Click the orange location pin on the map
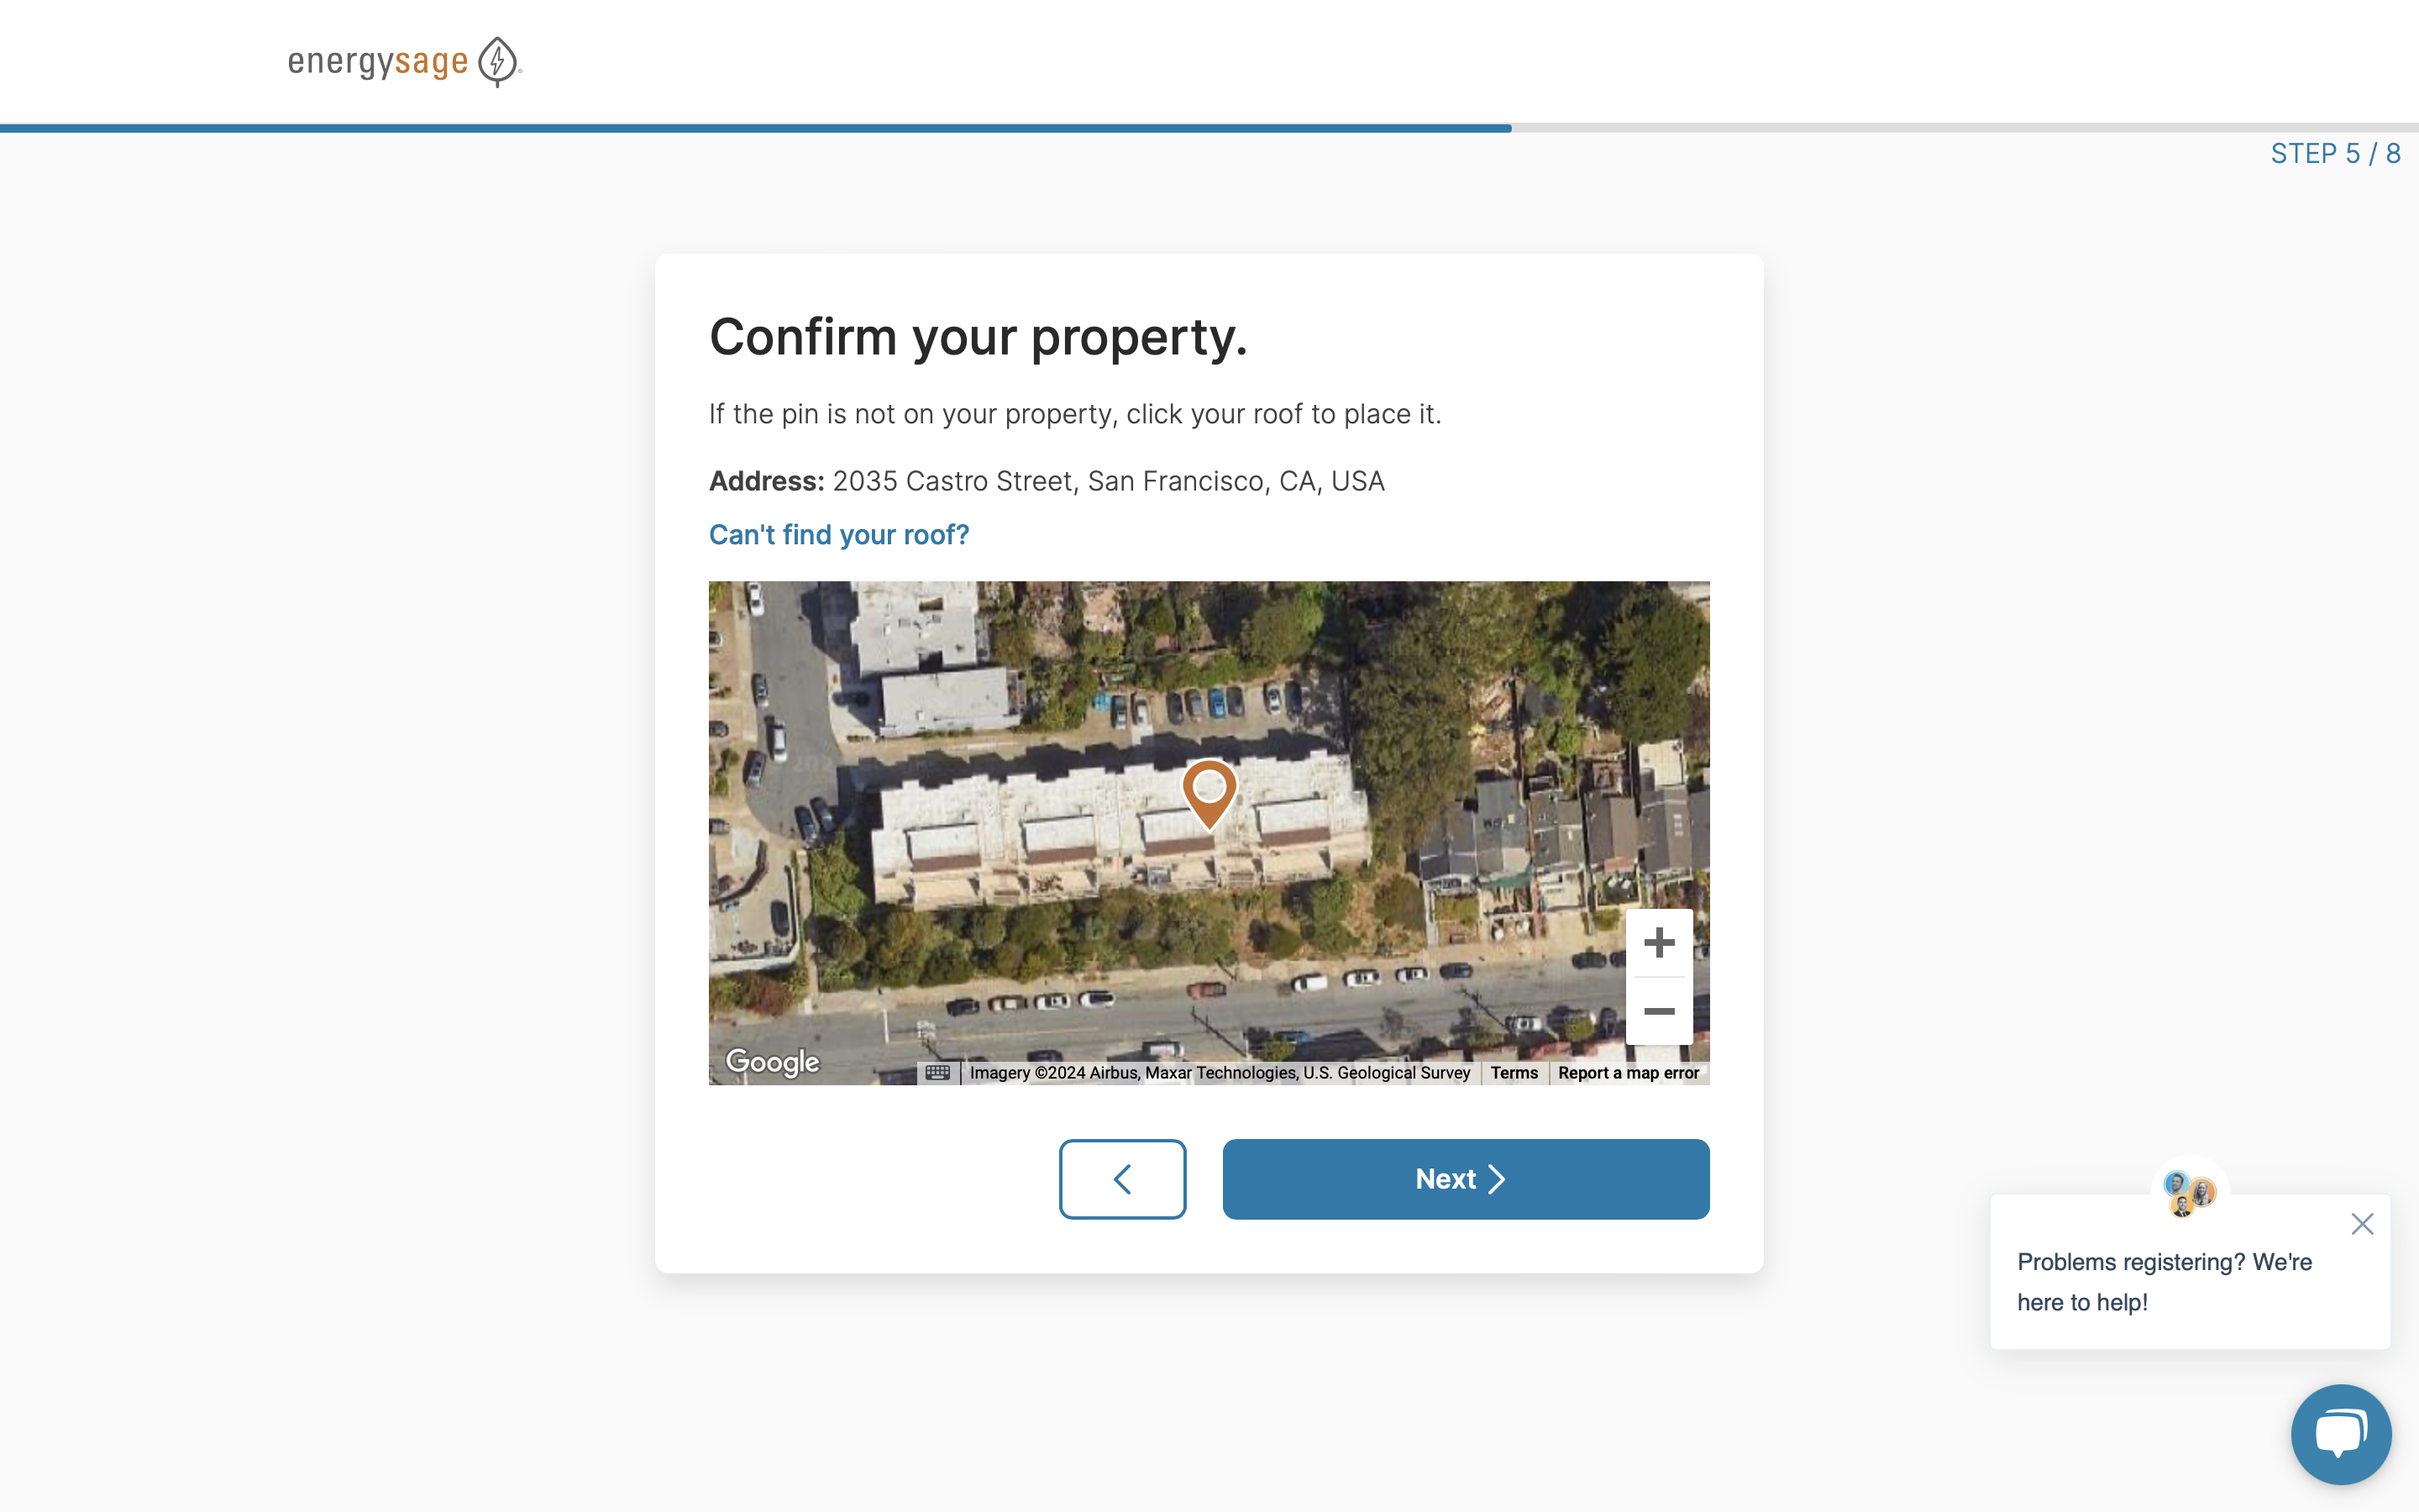Viewport: 2419px width, 1512px height. coord(1209,791)
